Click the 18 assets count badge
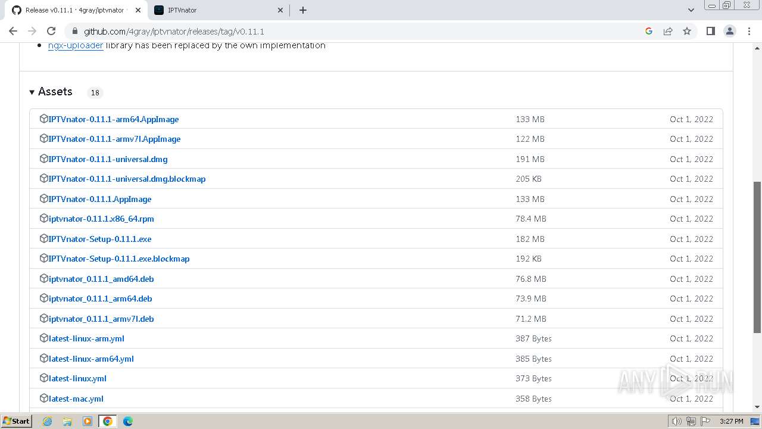The image size is (762, 429). pyautogui.click(x=95, y=92)
